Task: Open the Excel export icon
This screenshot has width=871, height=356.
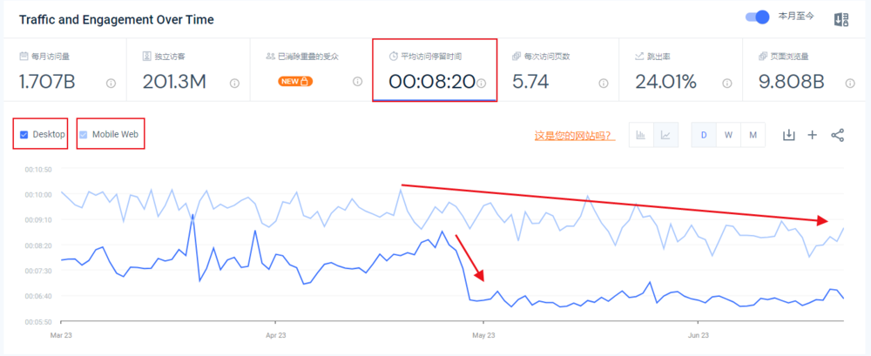Action: pyautogui.click(x=841, y=19)
